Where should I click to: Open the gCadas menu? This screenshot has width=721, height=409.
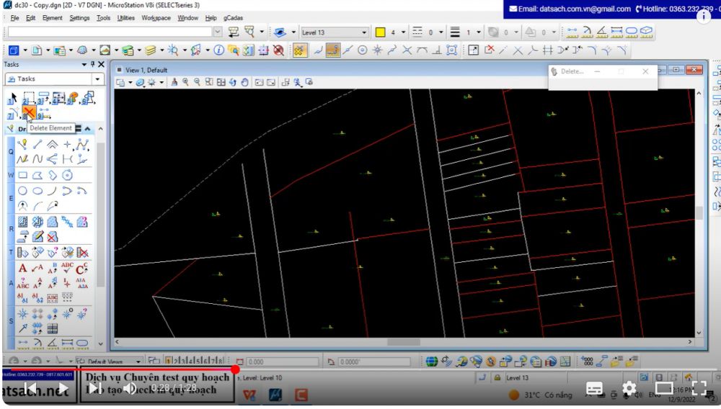tap(233, 17)
